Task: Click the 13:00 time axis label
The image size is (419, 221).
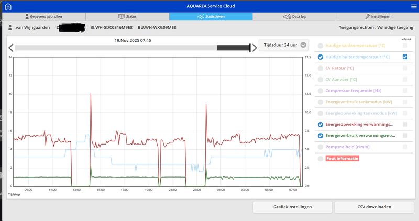Action: (x=76, y=190)
